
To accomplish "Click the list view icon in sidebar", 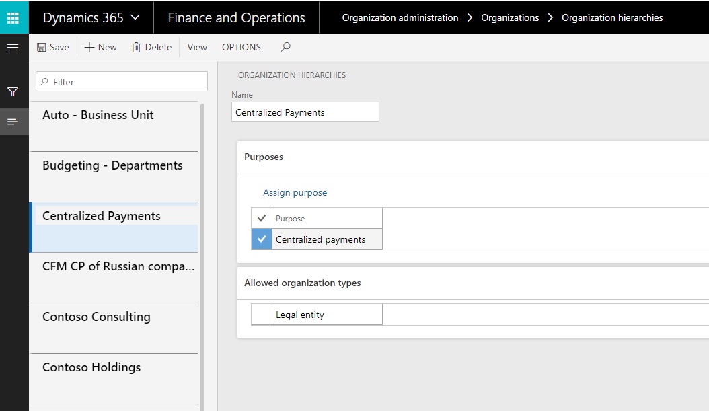I will (x=13, y=122).
